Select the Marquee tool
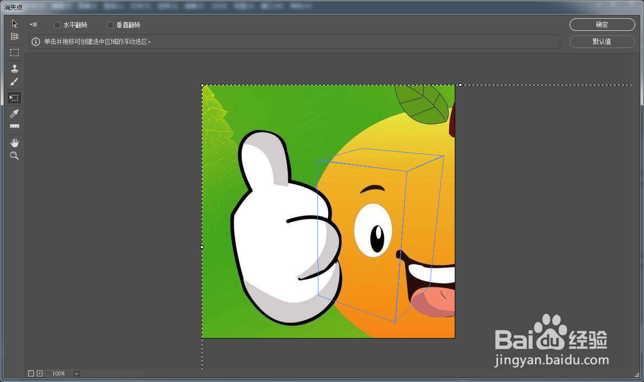The height and width of the screenshot is (382, 644). (14, 53)
